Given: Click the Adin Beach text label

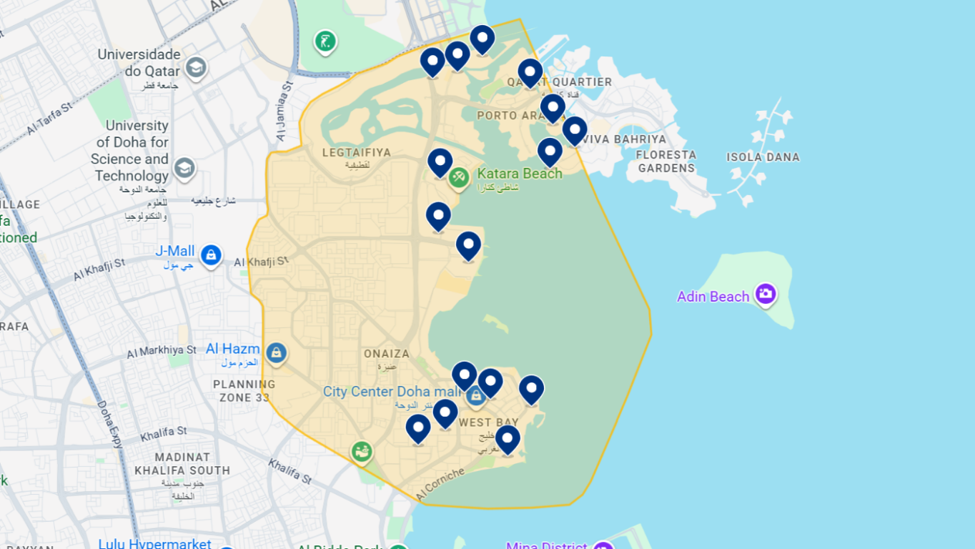Looking at the screenshot, I should pos(713,296).
